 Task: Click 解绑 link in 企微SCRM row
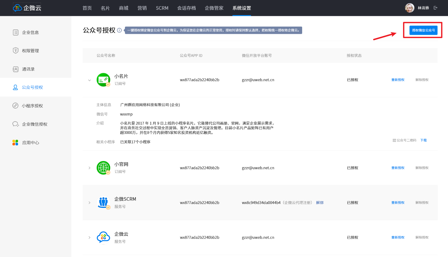coord(320,203)
